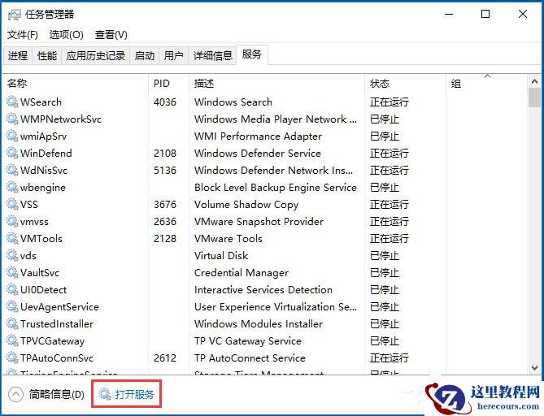Click the vds service gear icon
This screenshot has height=416, width=544.
[12, 255]
